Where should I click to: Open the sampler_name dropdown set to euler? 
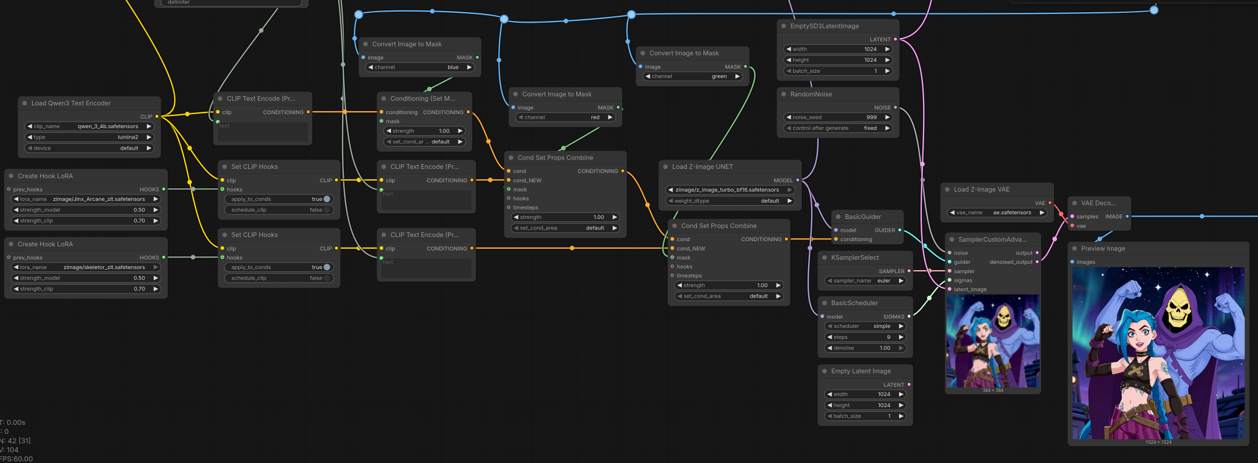point(866,281)
